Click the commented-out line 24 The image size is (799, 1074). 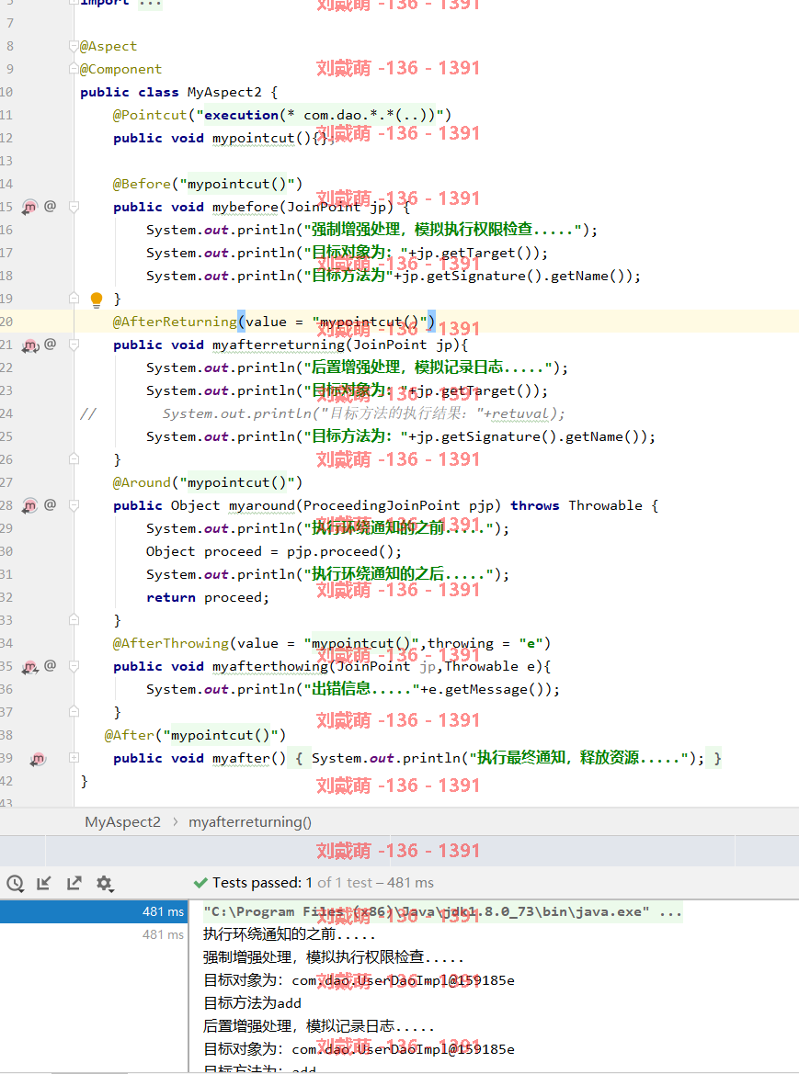(x=322, y=413)
